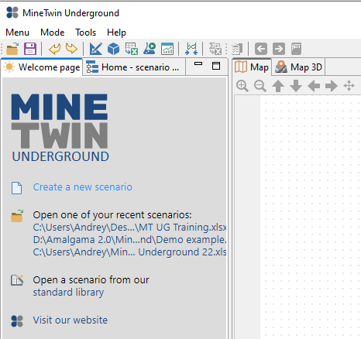Click the purple save floppy disk icon
361x339 pixels.
[30, 49]
